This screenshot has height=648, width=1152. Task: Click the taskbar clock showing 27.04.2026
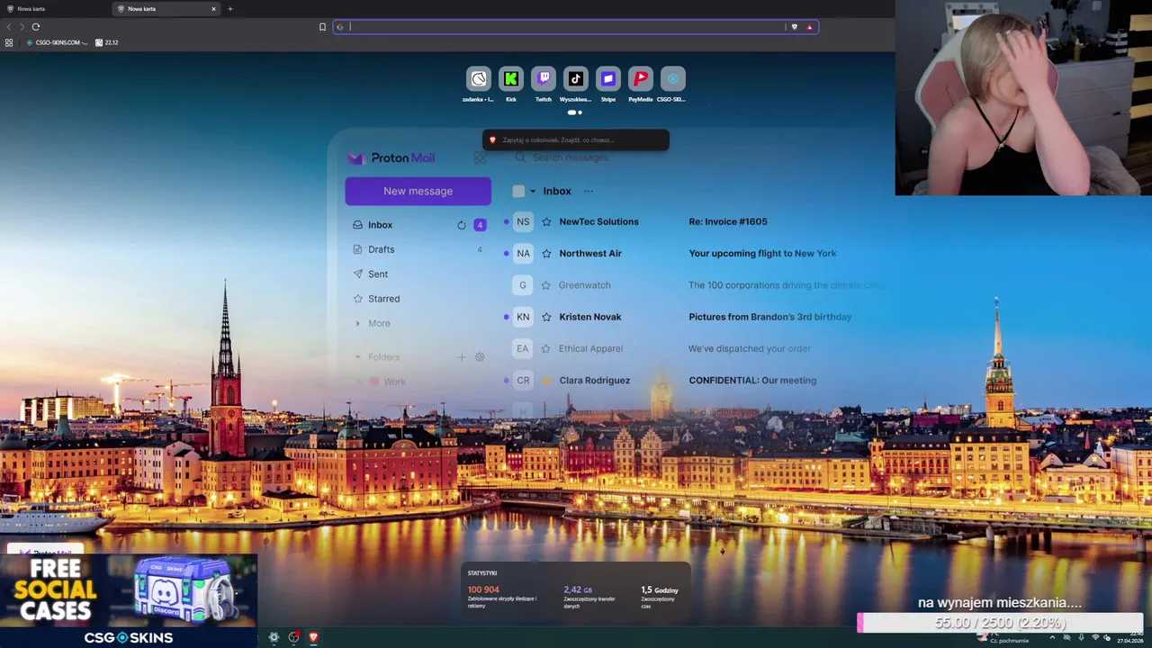pos(1129,638)
